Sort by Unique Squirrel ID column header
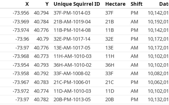This screenshot has height=105, width=169. point(77,4)
